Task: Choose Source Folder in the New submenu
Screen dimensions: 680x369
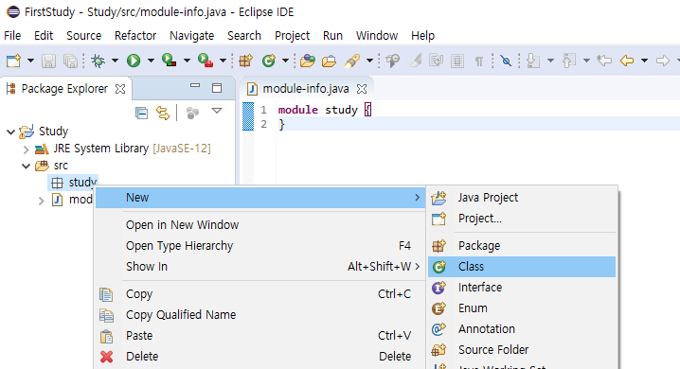Action: click(522, 350)
